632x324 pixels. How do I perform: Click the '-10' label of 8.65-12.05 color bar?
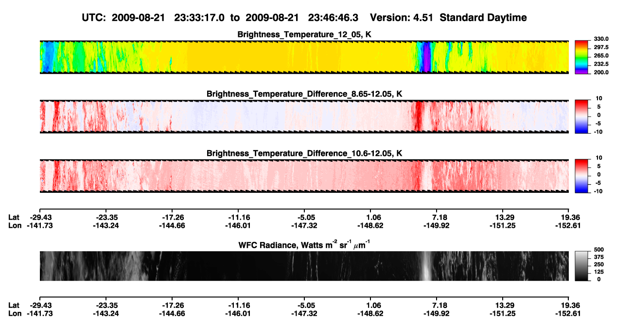[597, 131]
